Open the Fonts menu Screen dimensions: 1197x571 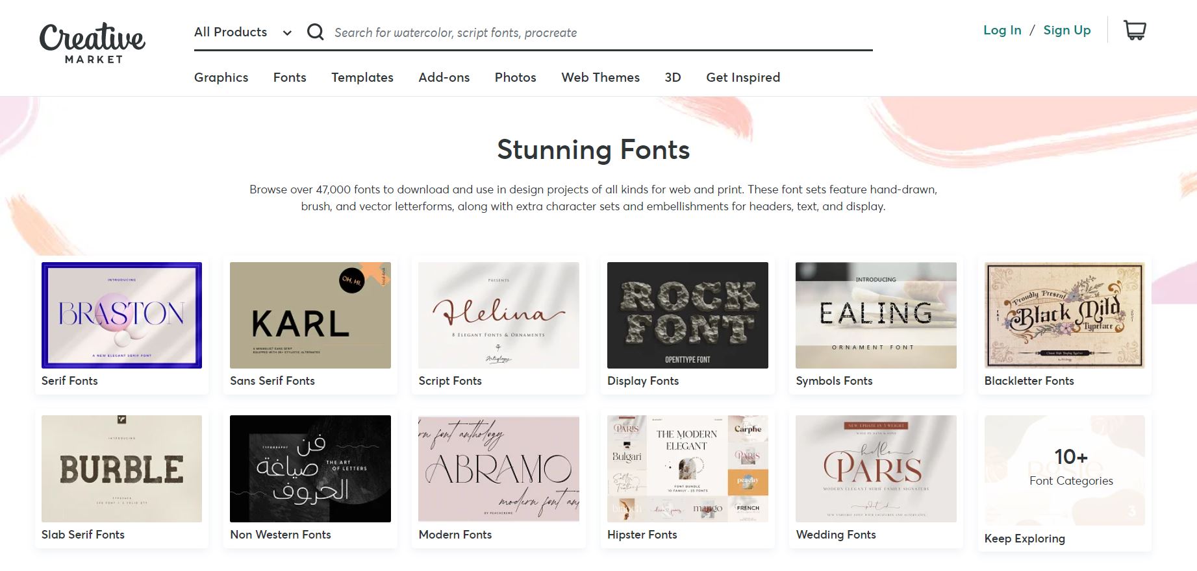[290, 77]
